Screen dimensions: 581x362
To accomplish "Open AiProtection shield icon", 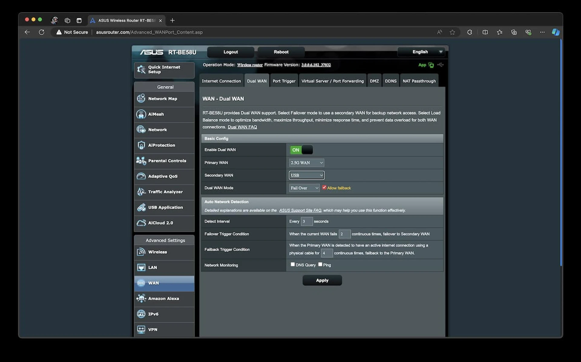I will pyautogui.click(x=141, y=145).
